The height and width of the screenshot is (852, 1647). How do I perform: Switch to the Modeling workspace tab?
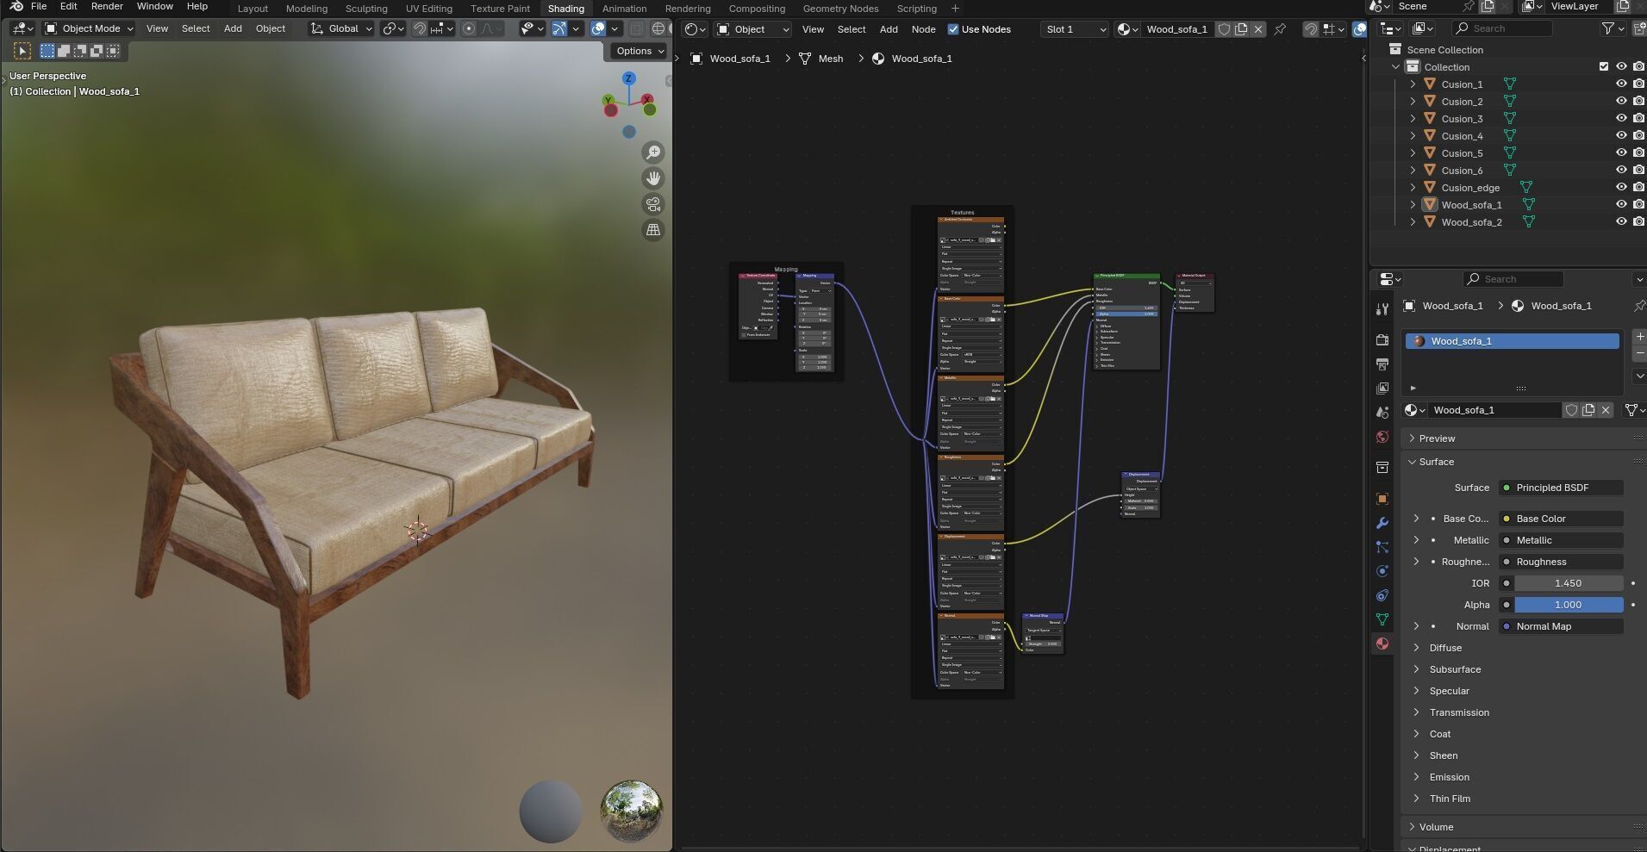coord(307,9)
